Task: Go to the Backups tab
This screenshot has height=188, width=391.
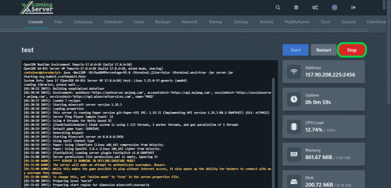Action: pos(163,22)
